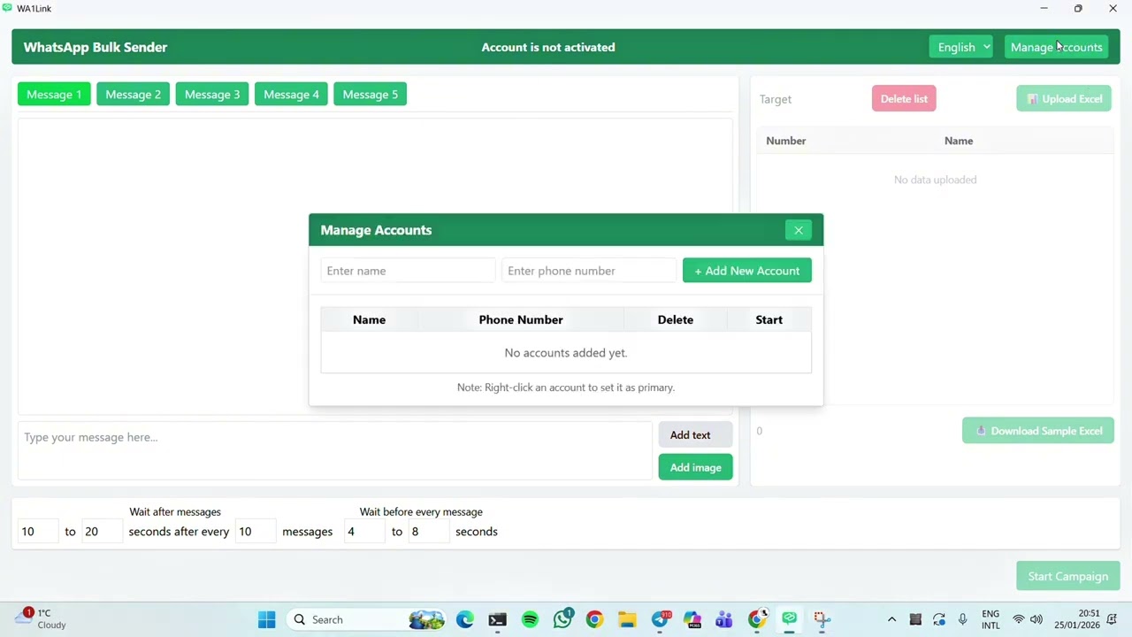Open Microsoft 365 Copilot from the taskbar

pyautogui.click(x=692, y=619)
